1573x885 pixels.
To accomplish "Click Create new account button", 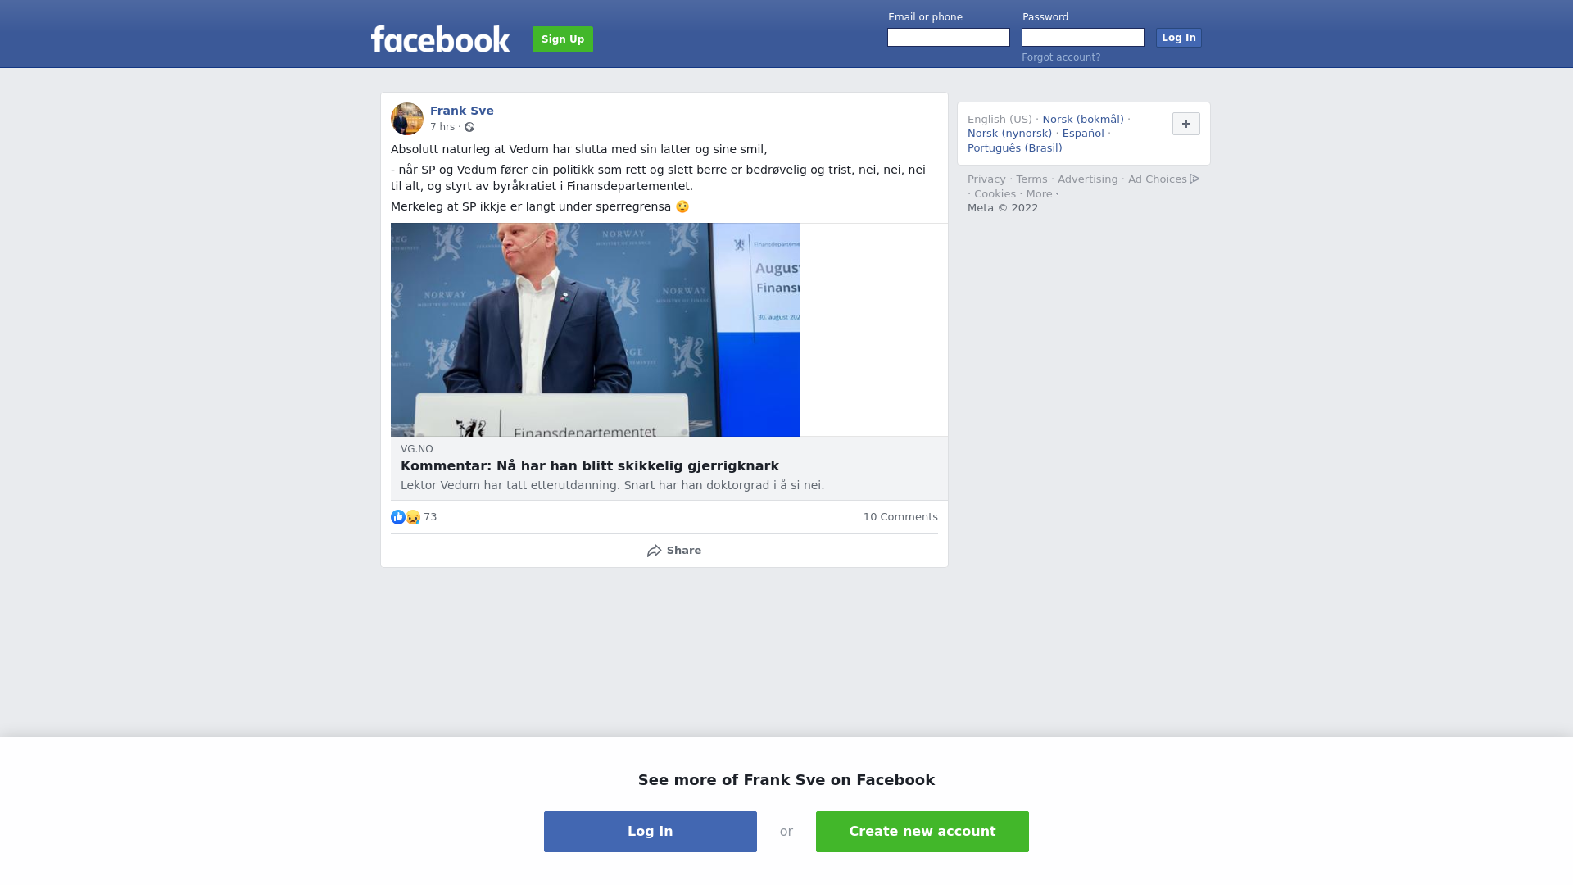I will [922, 832].
